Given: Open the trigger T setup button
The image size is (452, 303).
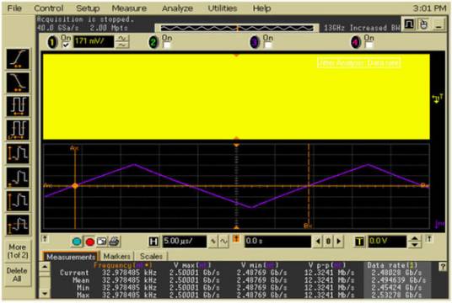Looking at the screenshot, I should pos(359,242).
